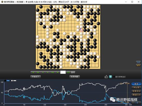Image resolution: width=142 pixels, height=106 pixels.
Task: Step forward one move
Action: [x=48, y=72]
